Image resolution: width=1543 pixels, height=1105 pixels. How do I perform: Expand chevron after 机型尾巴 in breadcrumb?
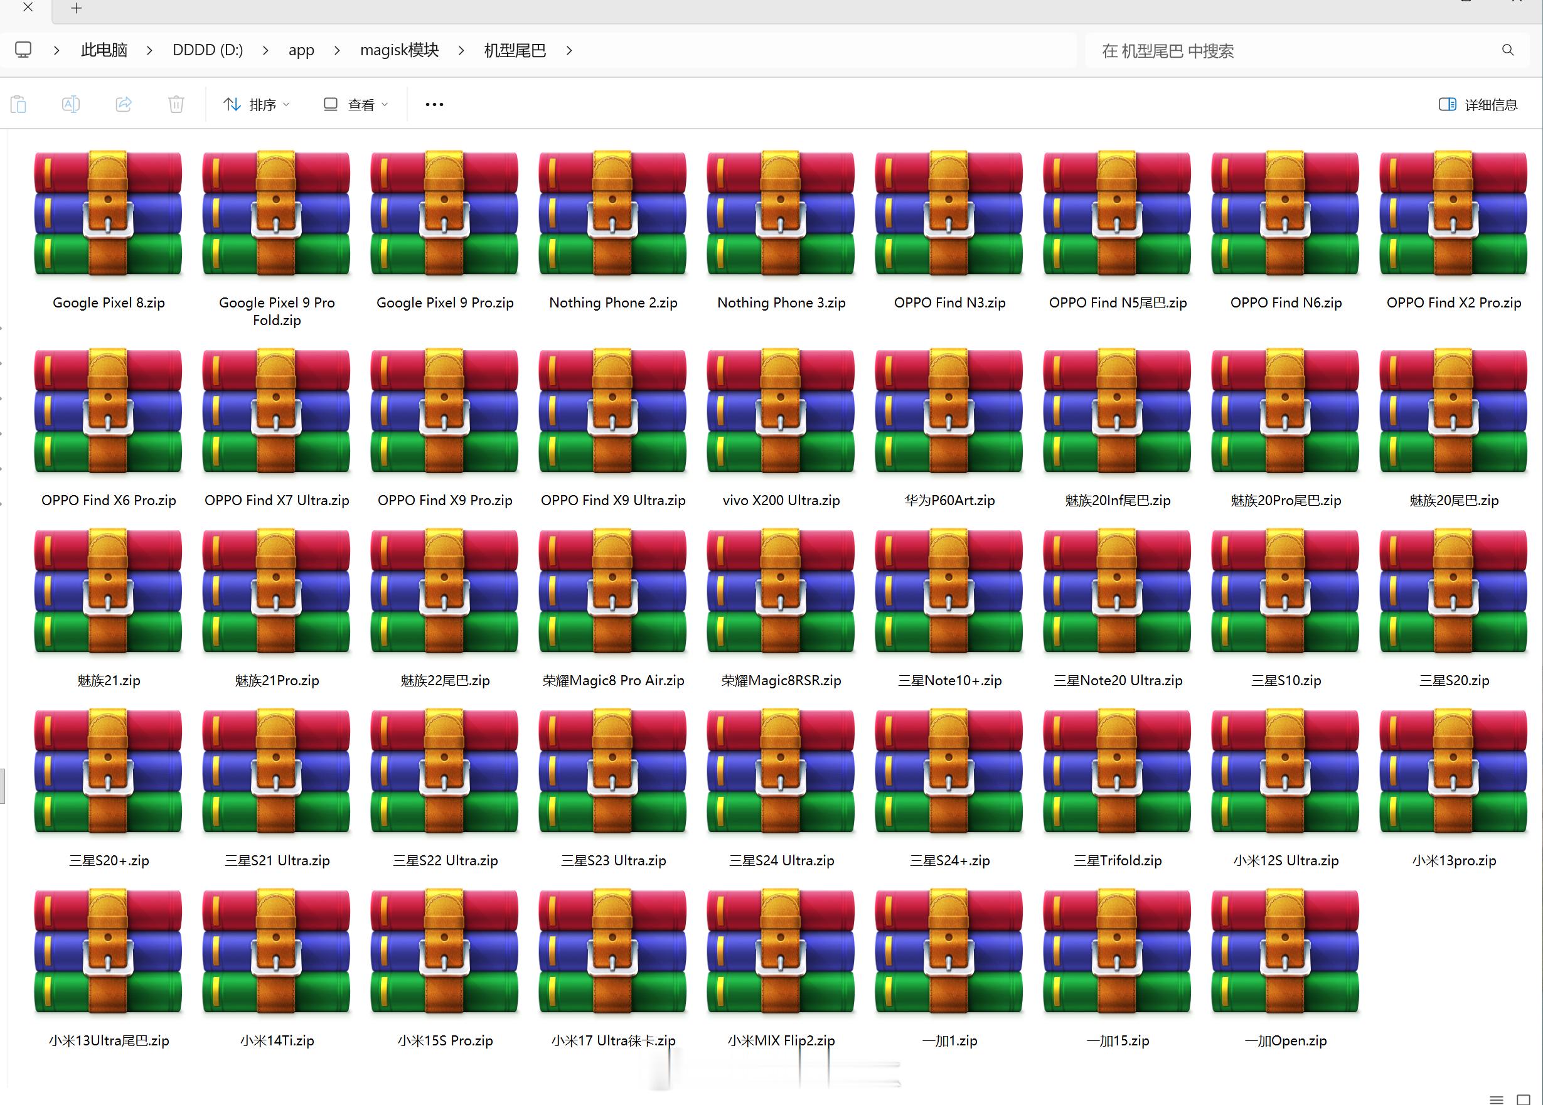point(569,50)
